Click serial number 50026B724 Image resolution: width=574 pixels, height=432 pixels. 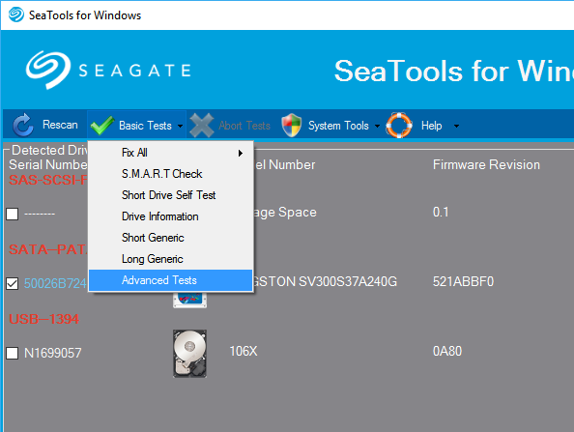[55, 283]
